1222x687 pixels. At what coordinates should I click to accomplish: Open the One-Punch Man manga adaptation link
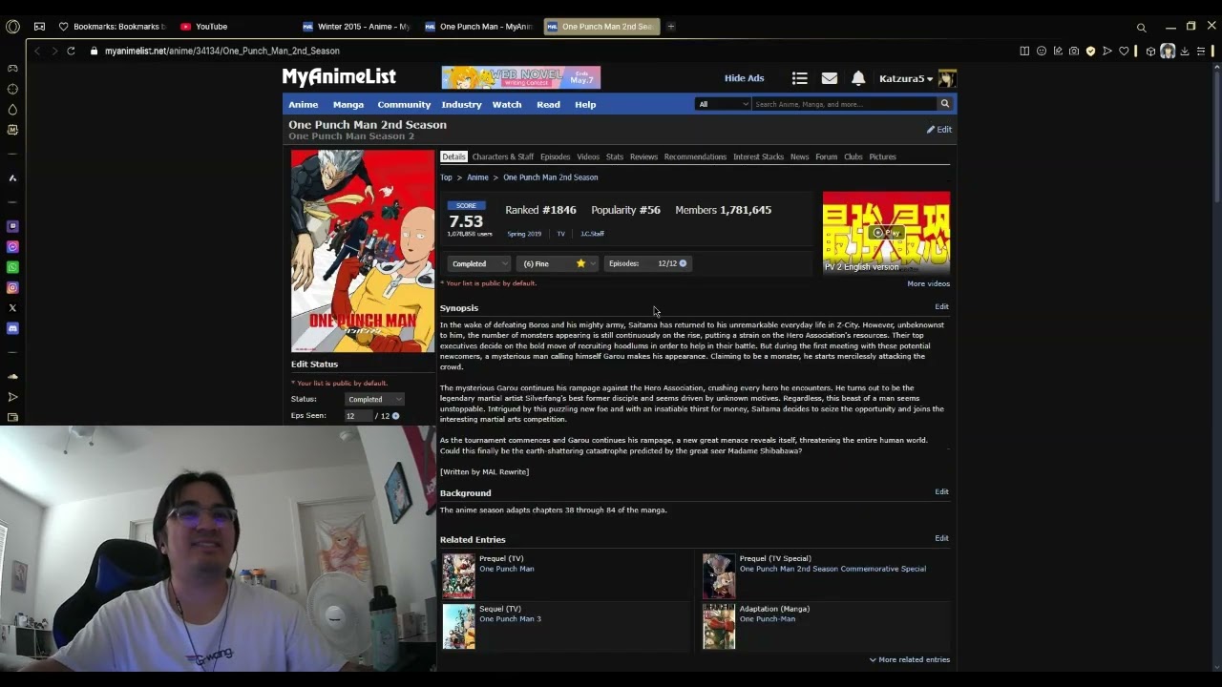[x=768, y=619]
